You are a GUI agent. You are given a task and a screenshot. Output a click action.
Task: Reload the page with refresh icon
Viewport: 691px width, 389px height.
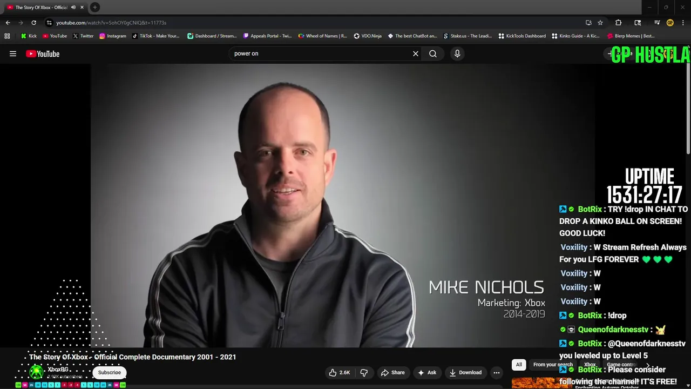33,23
